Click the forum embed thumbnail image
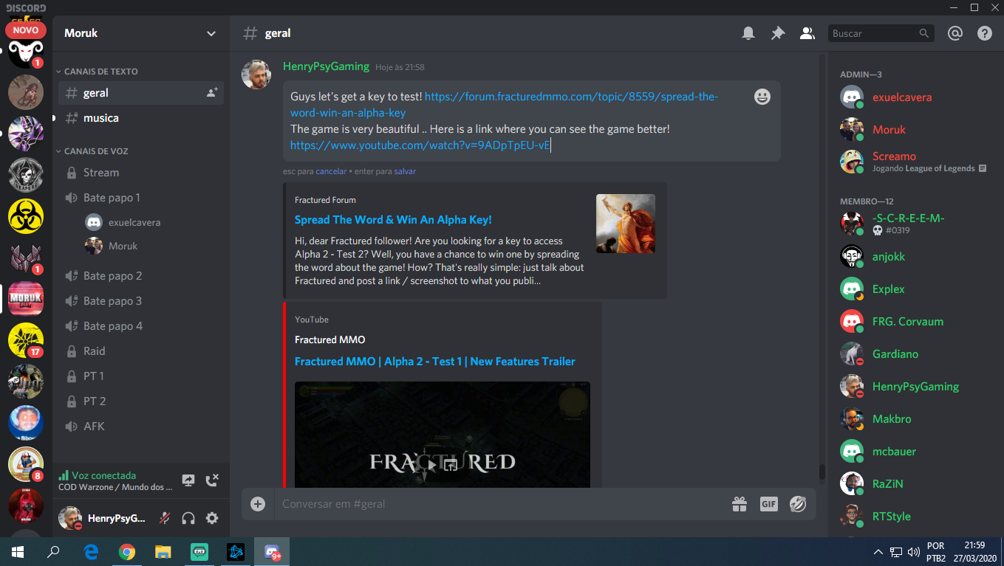The width and height of the screenshot is (1004, 566). (x=626, y=224)
